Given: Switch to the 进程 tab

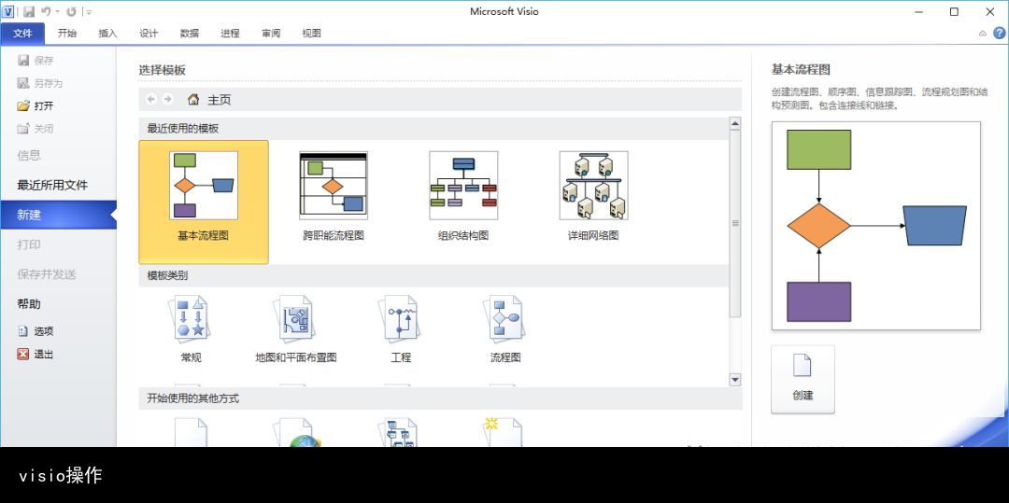Looking at the screenshot, I should click(230, 34).
